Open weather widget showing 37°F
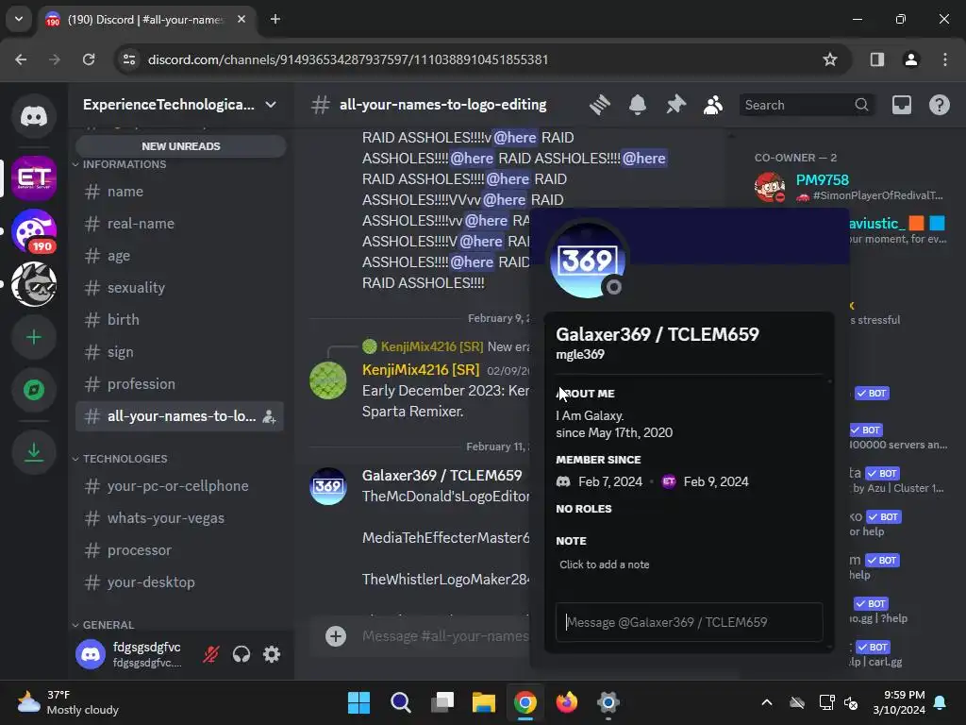 point(68,702)
